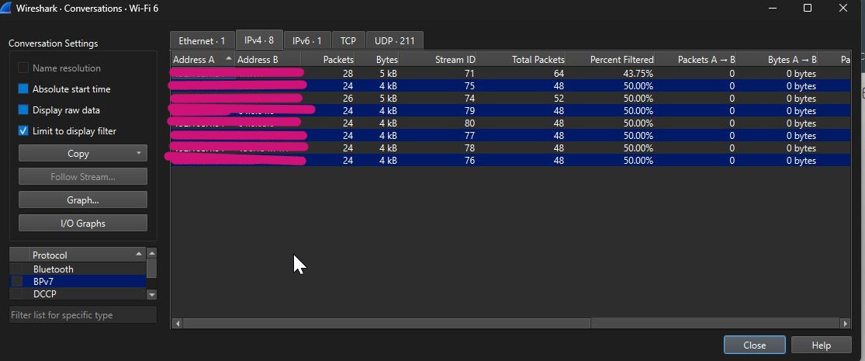Open the Graph... dialog
865x361 pixels.
point(83,200)
